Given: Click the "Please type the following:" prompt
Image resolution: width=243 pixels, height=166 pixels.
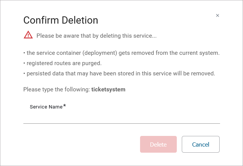Looking at the screenshot, I should [57, 90].
